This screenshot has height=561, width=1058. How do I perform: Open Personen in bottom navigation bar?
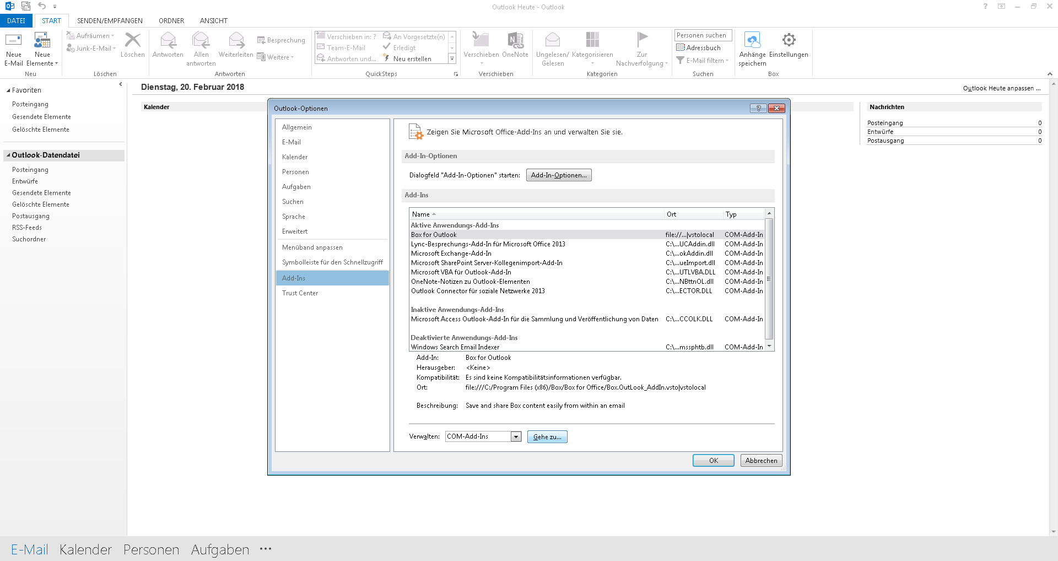click(152, 549)
